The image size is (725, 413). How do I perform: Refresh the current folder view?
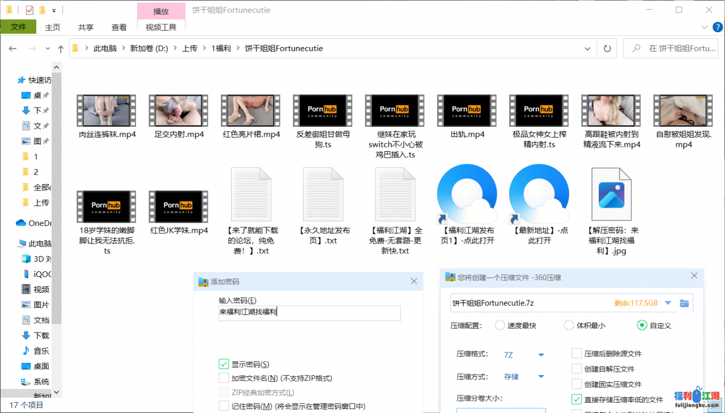pos(607,49)
